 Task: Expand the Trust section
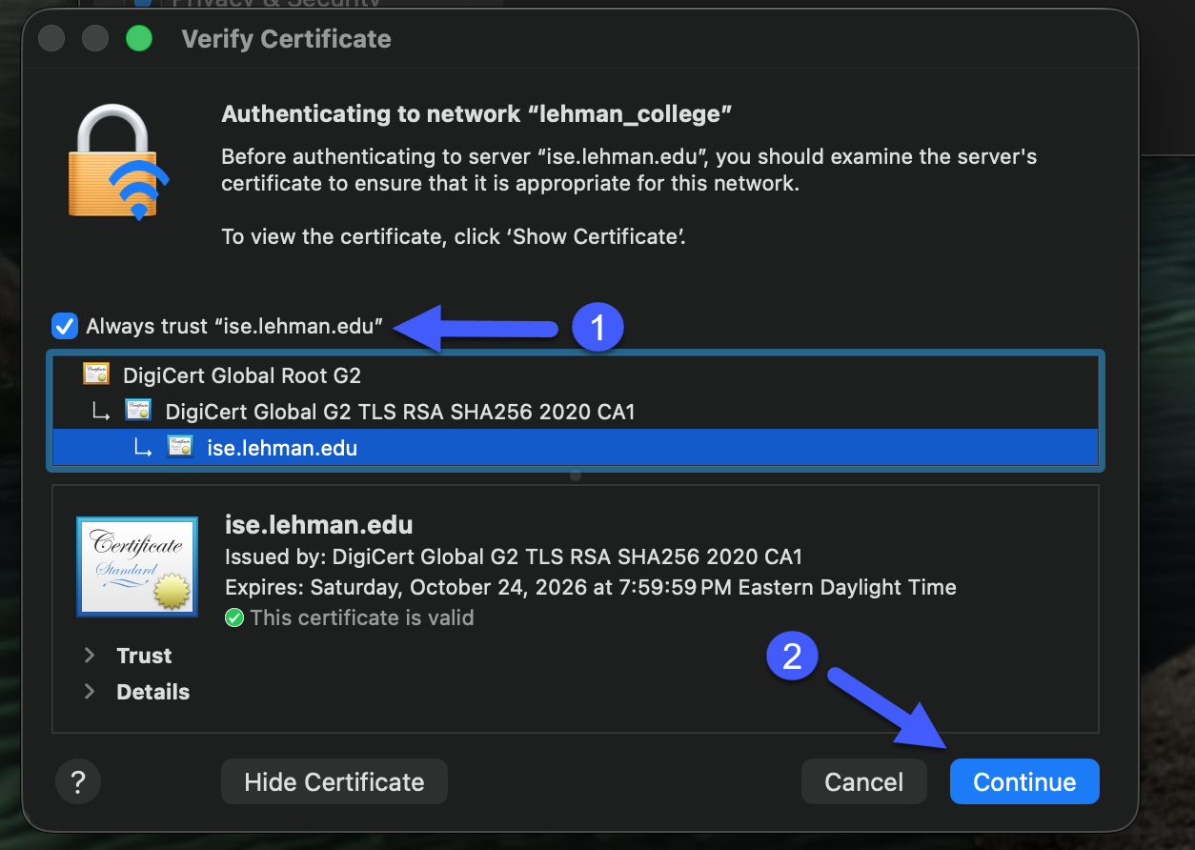(90, 656)
